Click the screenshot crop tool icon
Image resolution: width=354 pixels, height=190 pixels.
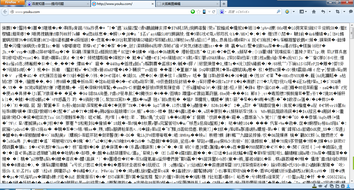click(338, 12)
